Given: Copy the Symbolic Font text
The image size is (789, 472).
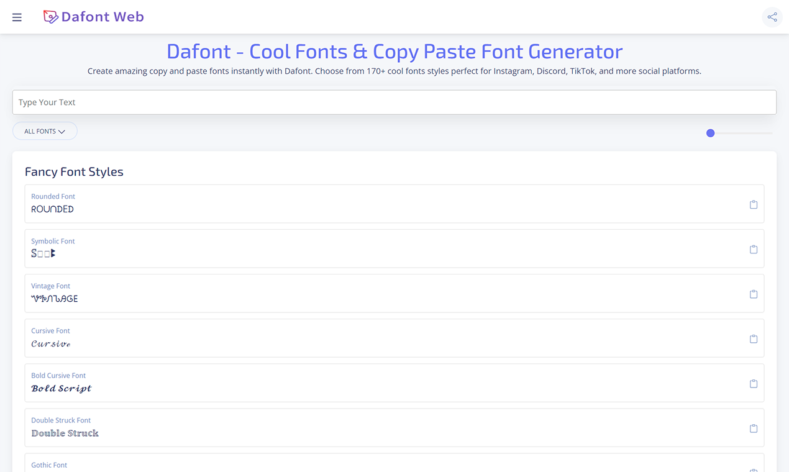Looking at the screenshot, I should pos(754,249).
